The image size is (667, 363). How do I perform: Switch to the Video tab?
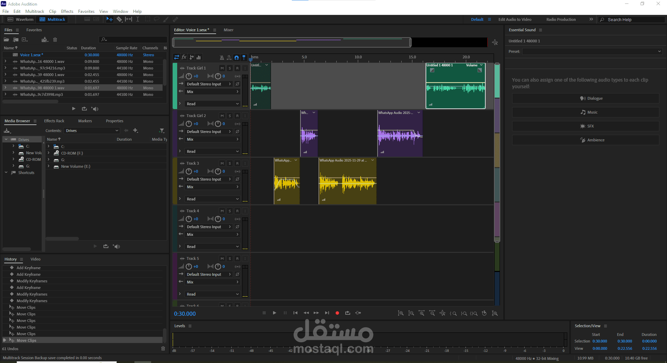tap(35, 259)
